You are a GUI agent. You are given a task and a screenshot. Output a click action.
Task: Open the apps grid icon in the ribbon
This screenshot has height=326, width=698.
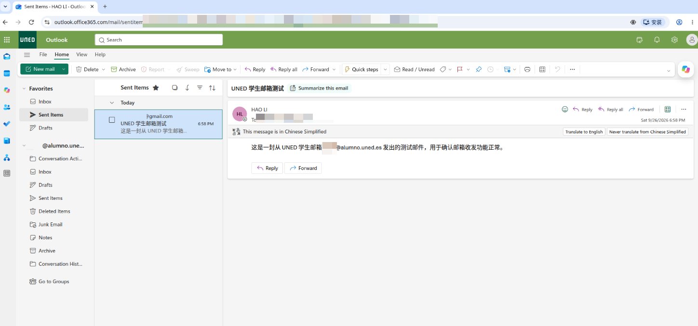(x=542, y=69)
